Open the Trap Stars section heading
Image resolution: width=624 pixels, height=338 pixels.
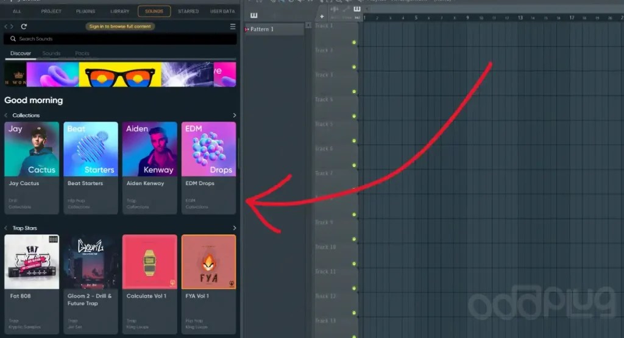pos(24,228)
